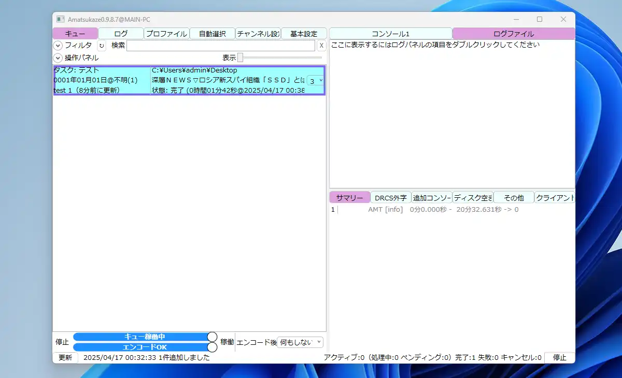This screenshot has width=622, height=378.
Task: Close the Amatsukaze window
Action: [563, 19]
